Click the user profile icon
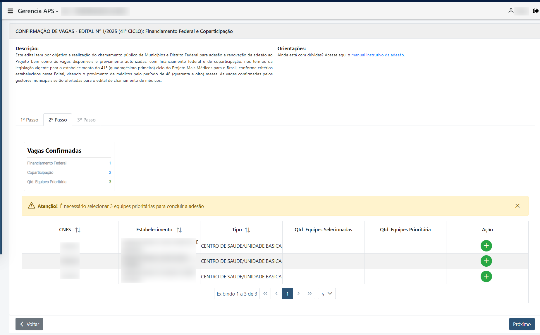 click(x=511, y=11)
